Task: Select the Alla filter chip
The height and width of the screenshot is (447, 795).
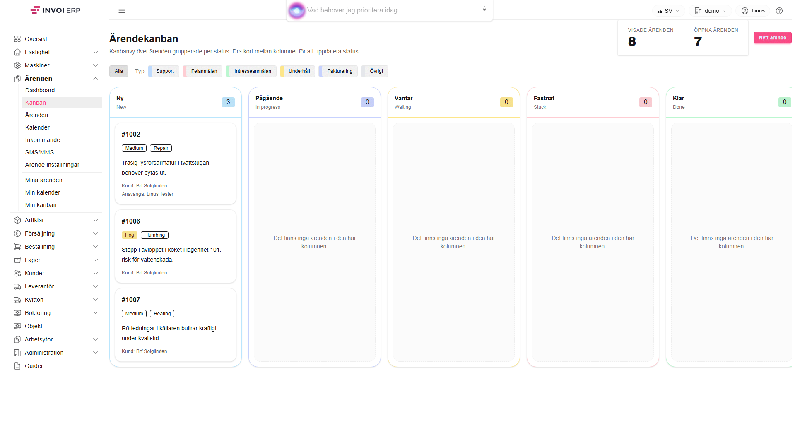Action: [x=119, y=71]
